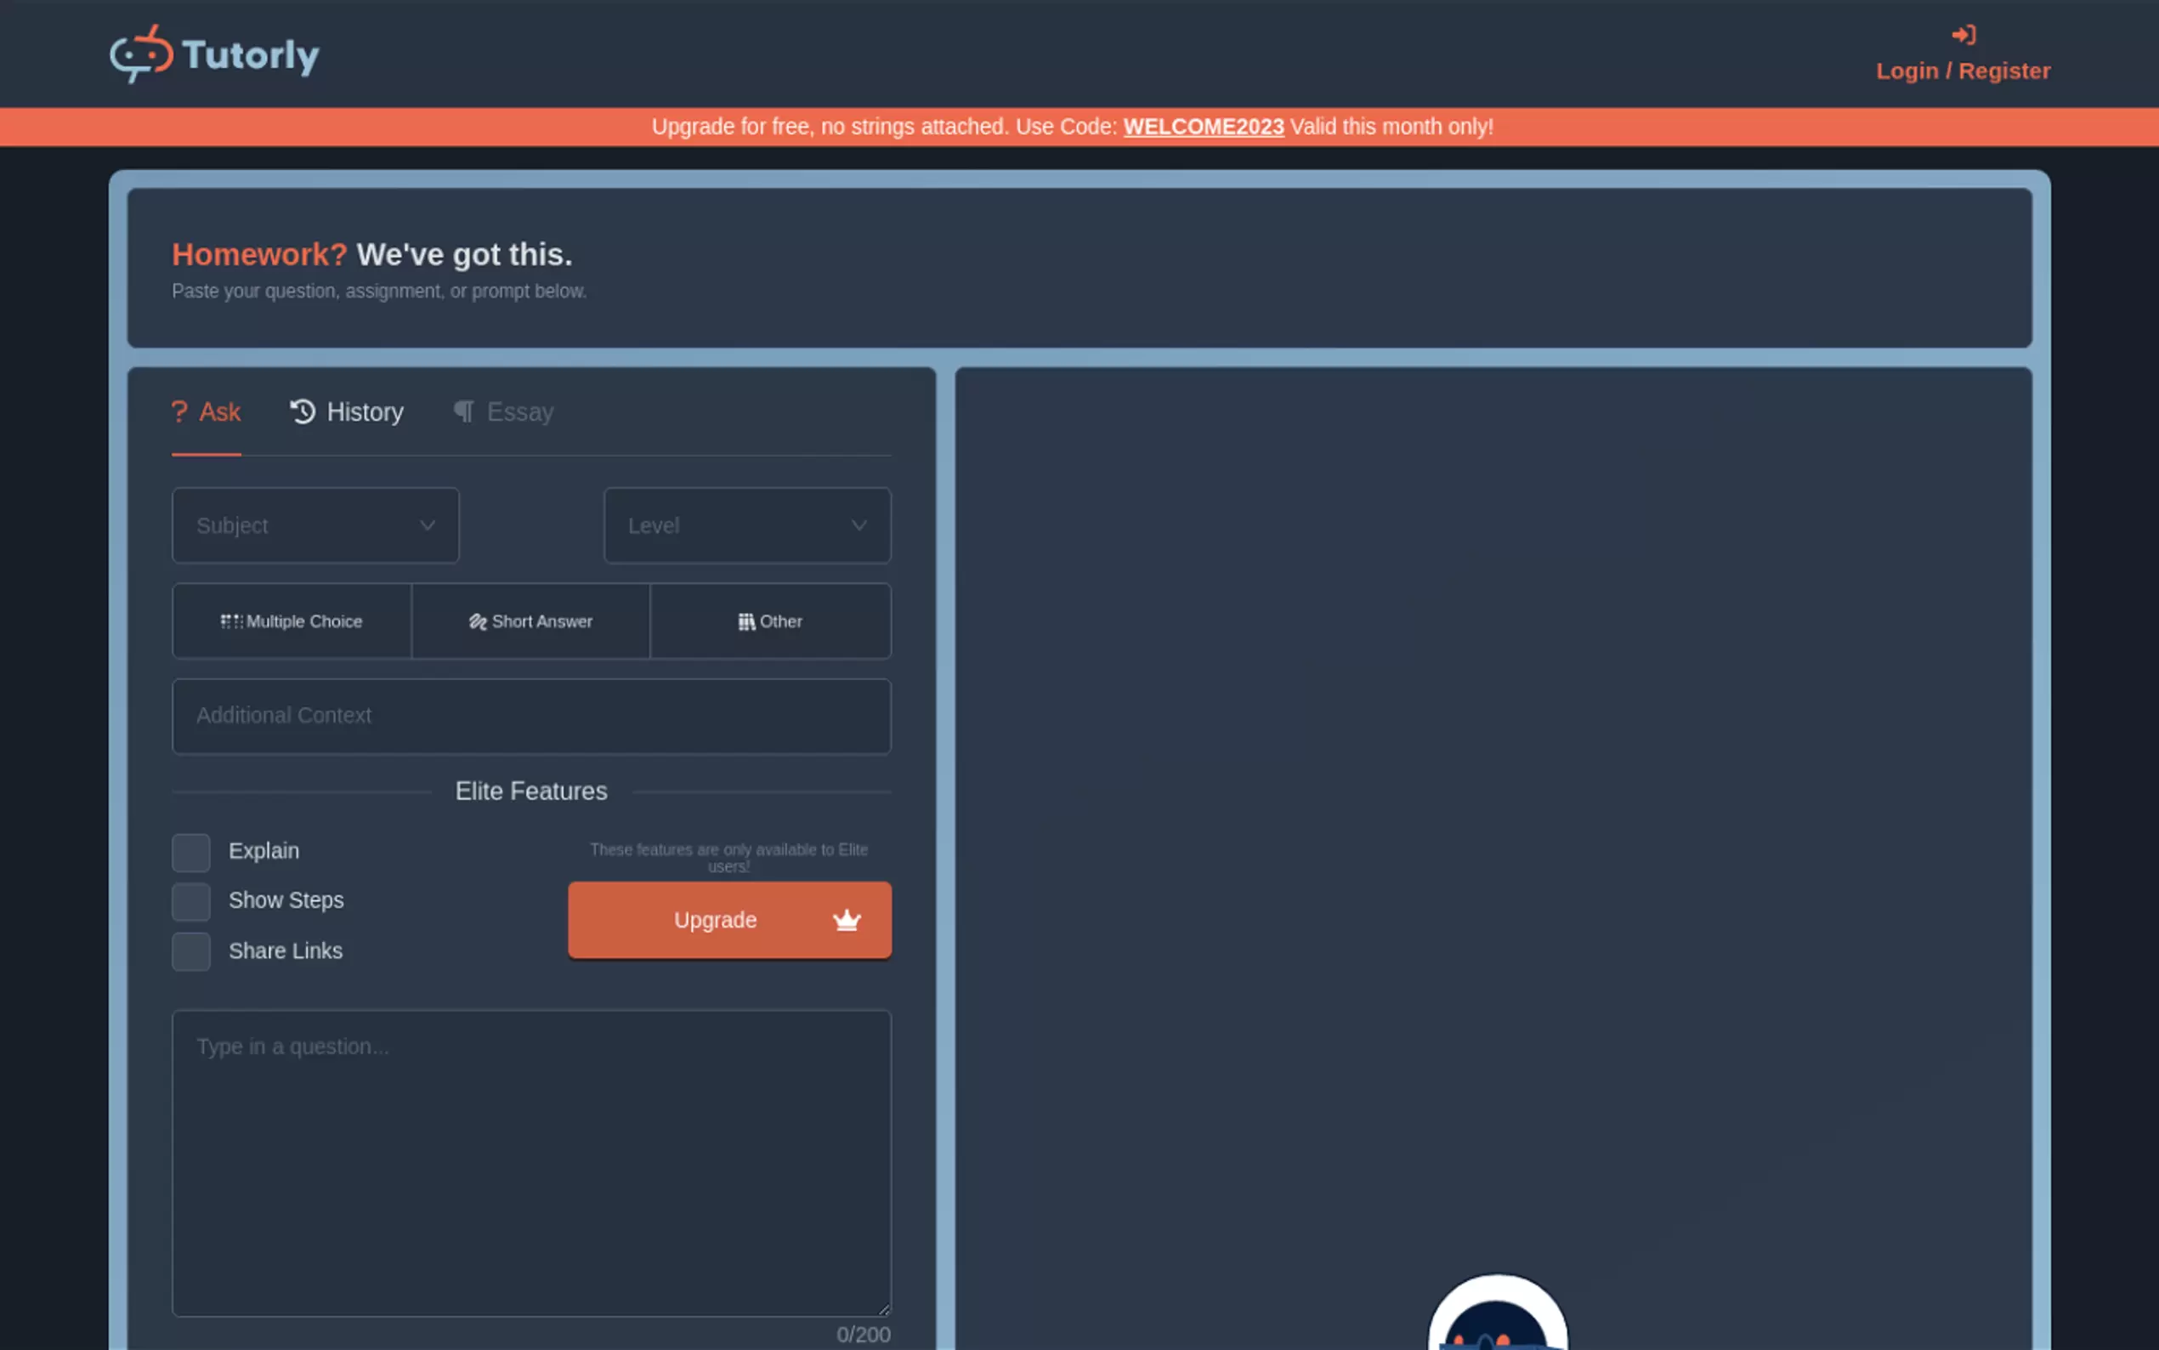Click the WELCOME2023 promo code link
The image size is (2159, 1350).
point(1203,127)
